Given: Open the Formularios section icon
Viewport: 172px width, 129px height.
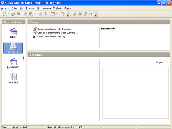Looking at the screenshot, I should 13,63.
